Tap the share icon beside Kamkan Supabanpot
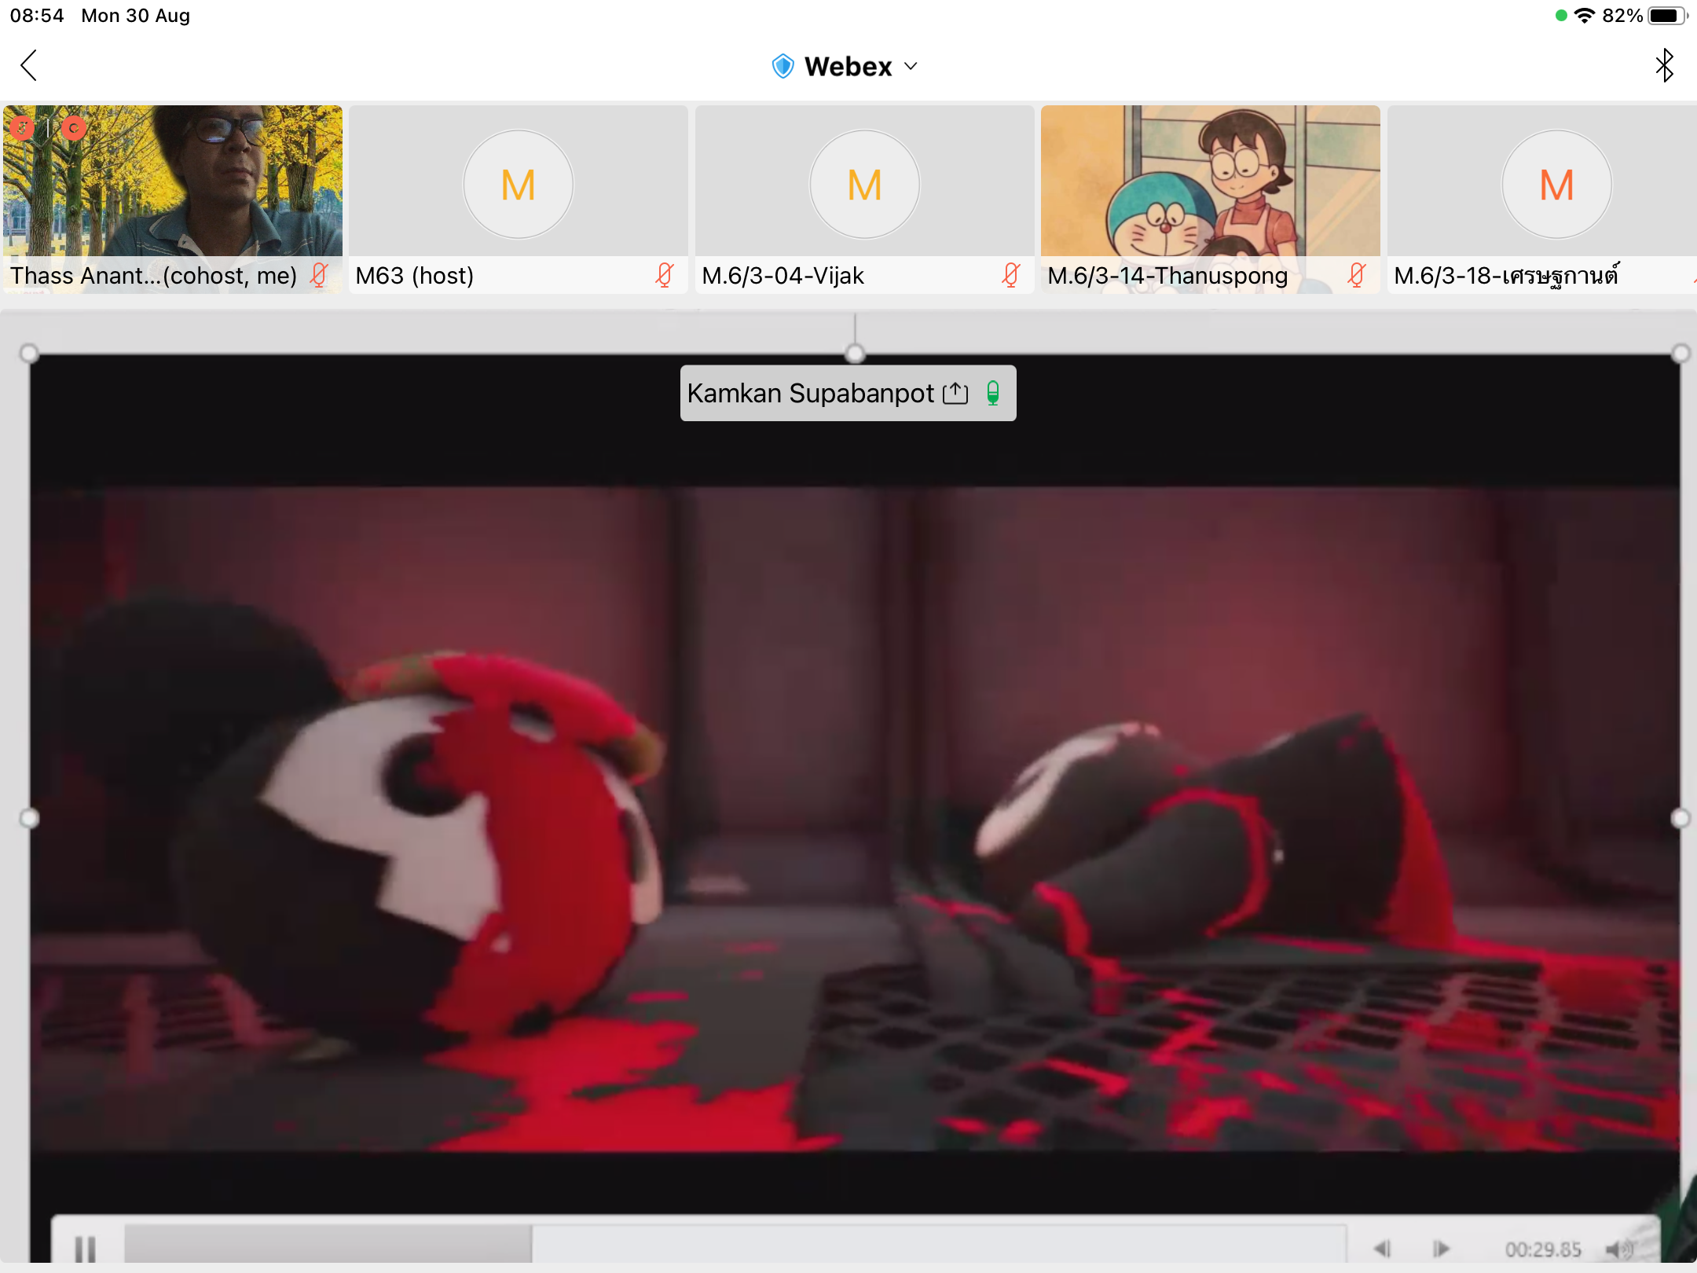1697x1273 pixels. (955, 393)
